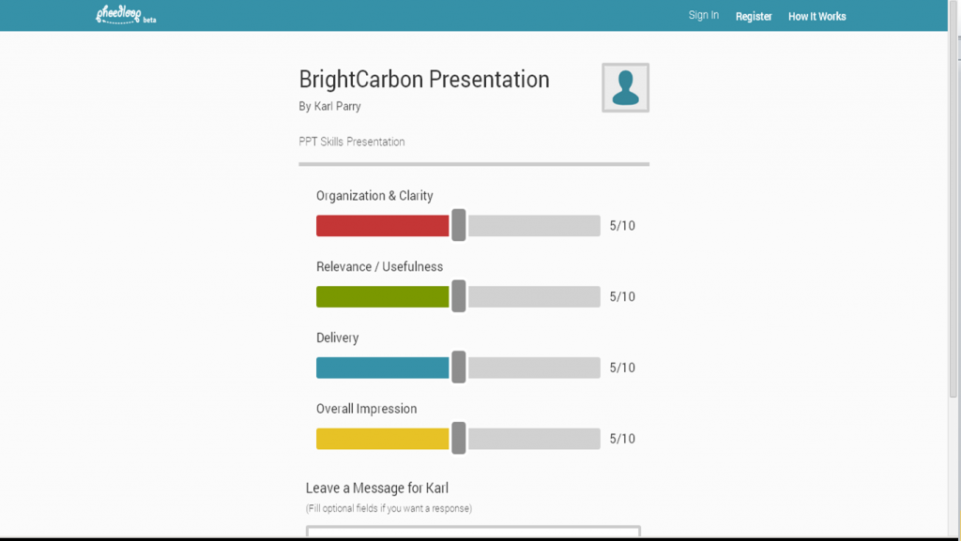Viewport: 961px width, 541px height.
Task: Click the Pheedloop logo in the header
Action: tap(120, 14)
